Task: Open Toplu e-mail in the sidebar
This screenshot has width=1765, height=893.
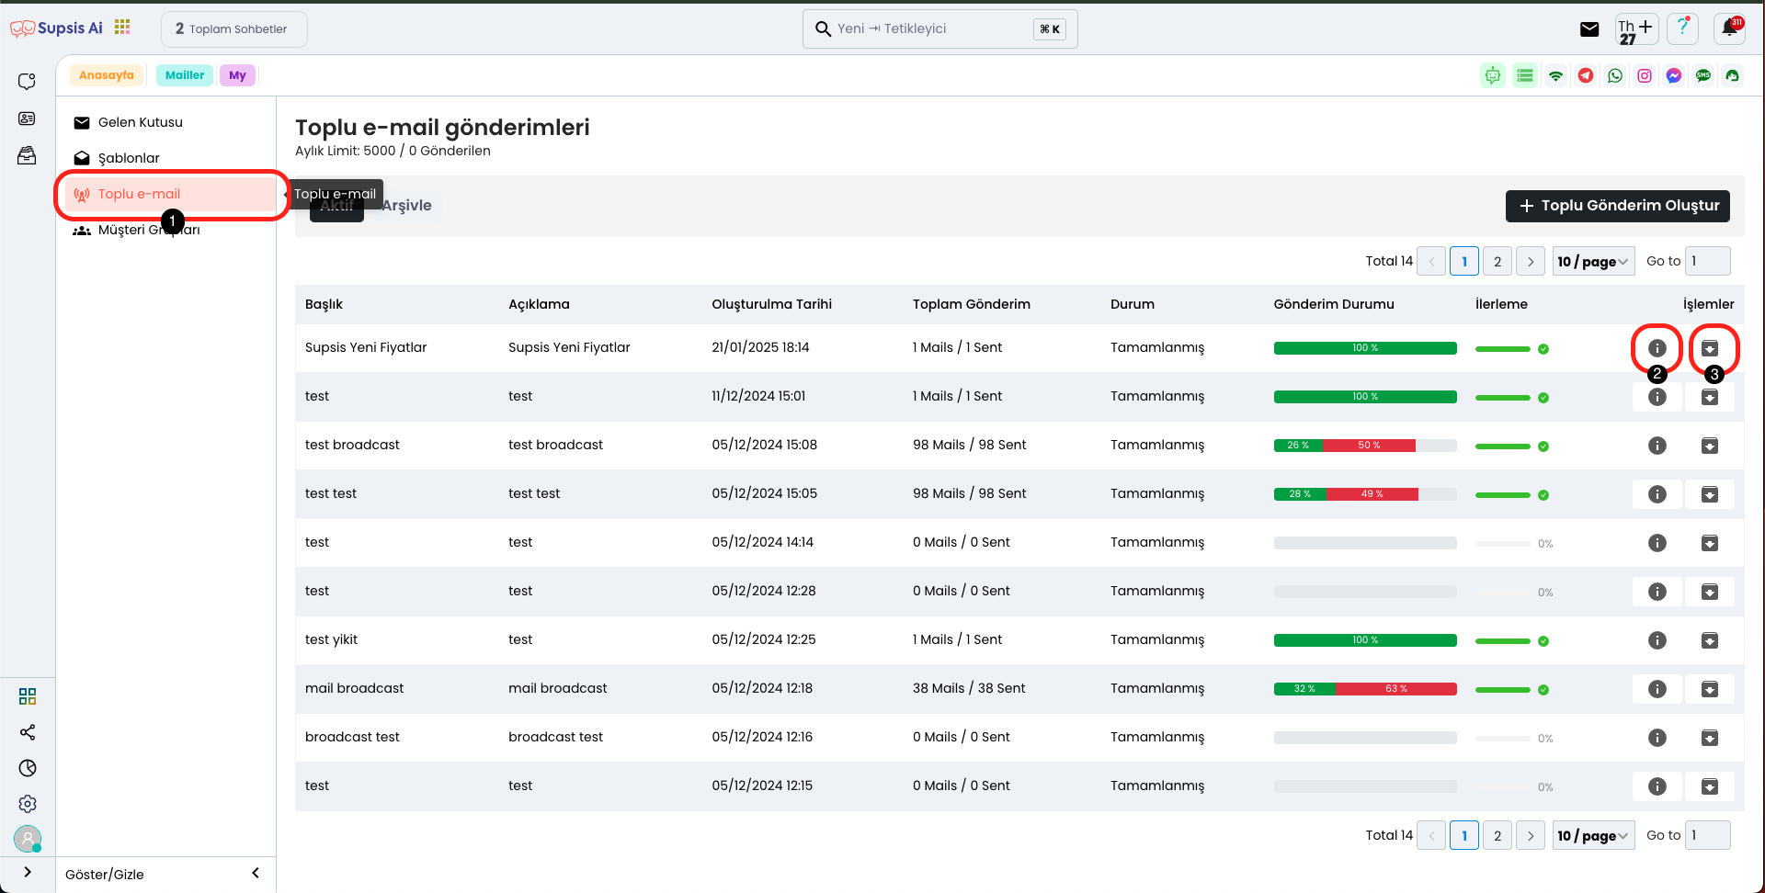Action: [169, 194]
